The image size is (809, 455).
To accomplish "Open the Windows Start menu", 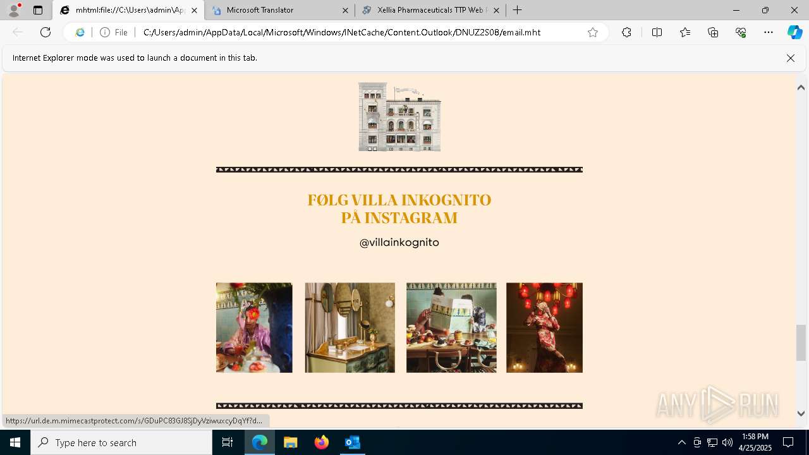I will pos(15,442).
